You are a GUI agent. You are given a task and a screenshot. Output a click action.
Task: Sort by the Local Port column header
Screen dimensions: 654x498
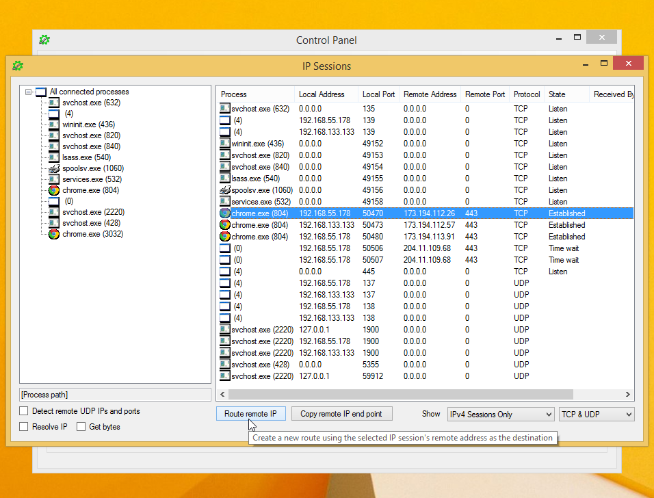click(378, 94)
